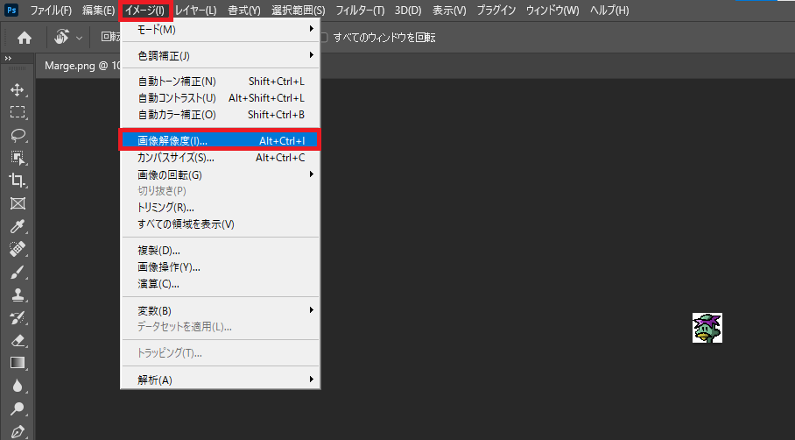Choose トリミング(R)... entry
The width and height of the screenshot is (795, 440).
coord(220,208)
